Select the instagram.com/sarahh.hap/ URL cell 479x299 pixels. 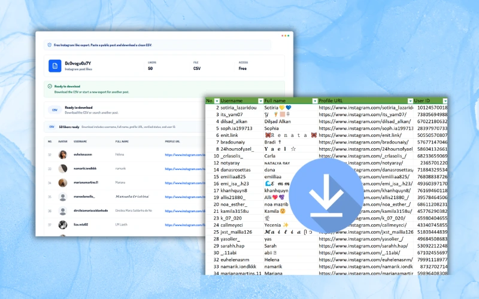pos(365,246)
